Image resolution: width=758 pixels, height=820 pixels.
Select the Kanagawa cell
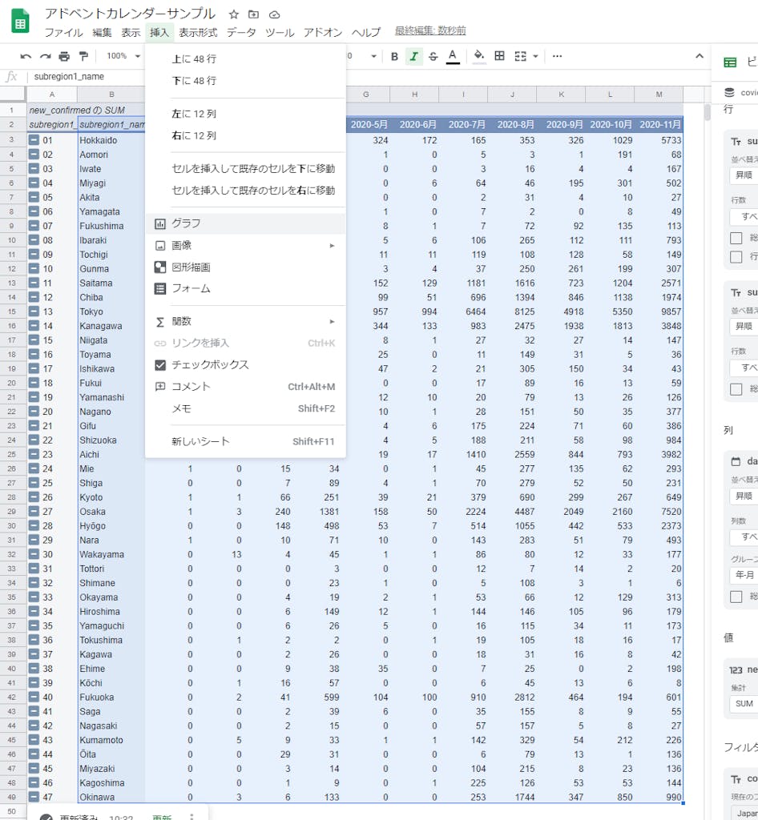[x=111, y=326]
